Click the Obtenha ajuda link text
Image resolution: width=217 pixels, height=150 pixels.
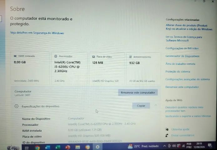180,129
